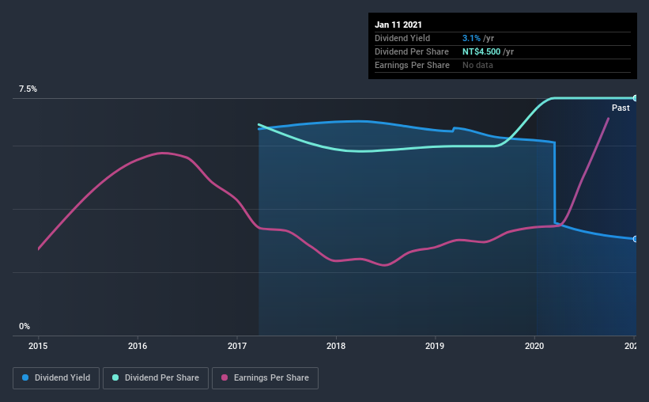
Task: Toggle the Dividend Per Share legend button
Action: (x=156, y=378)
